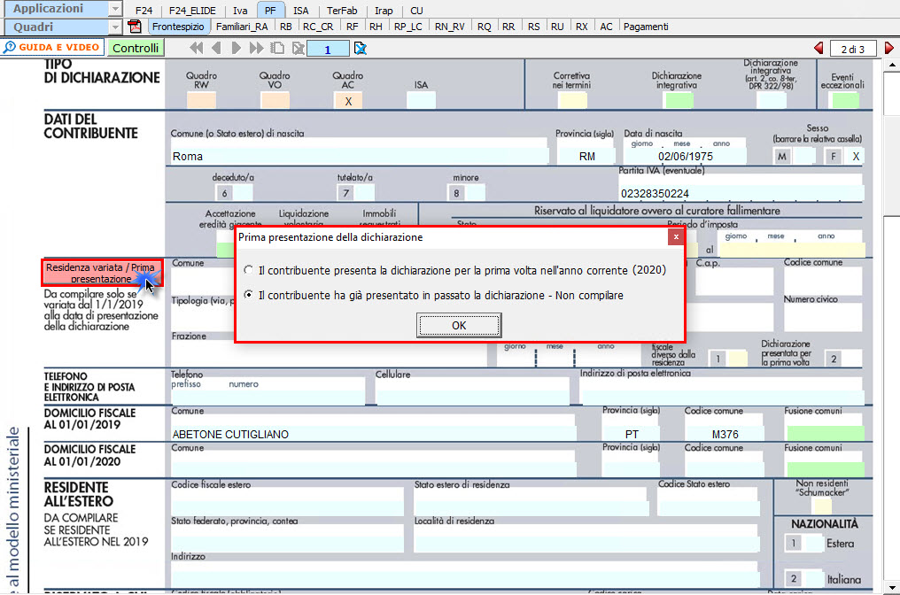
Task: Confirm the dialog with OK
Action: [x=459, y=325]
